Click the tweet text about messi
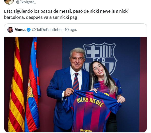The image size is (151, 133). 66,14
